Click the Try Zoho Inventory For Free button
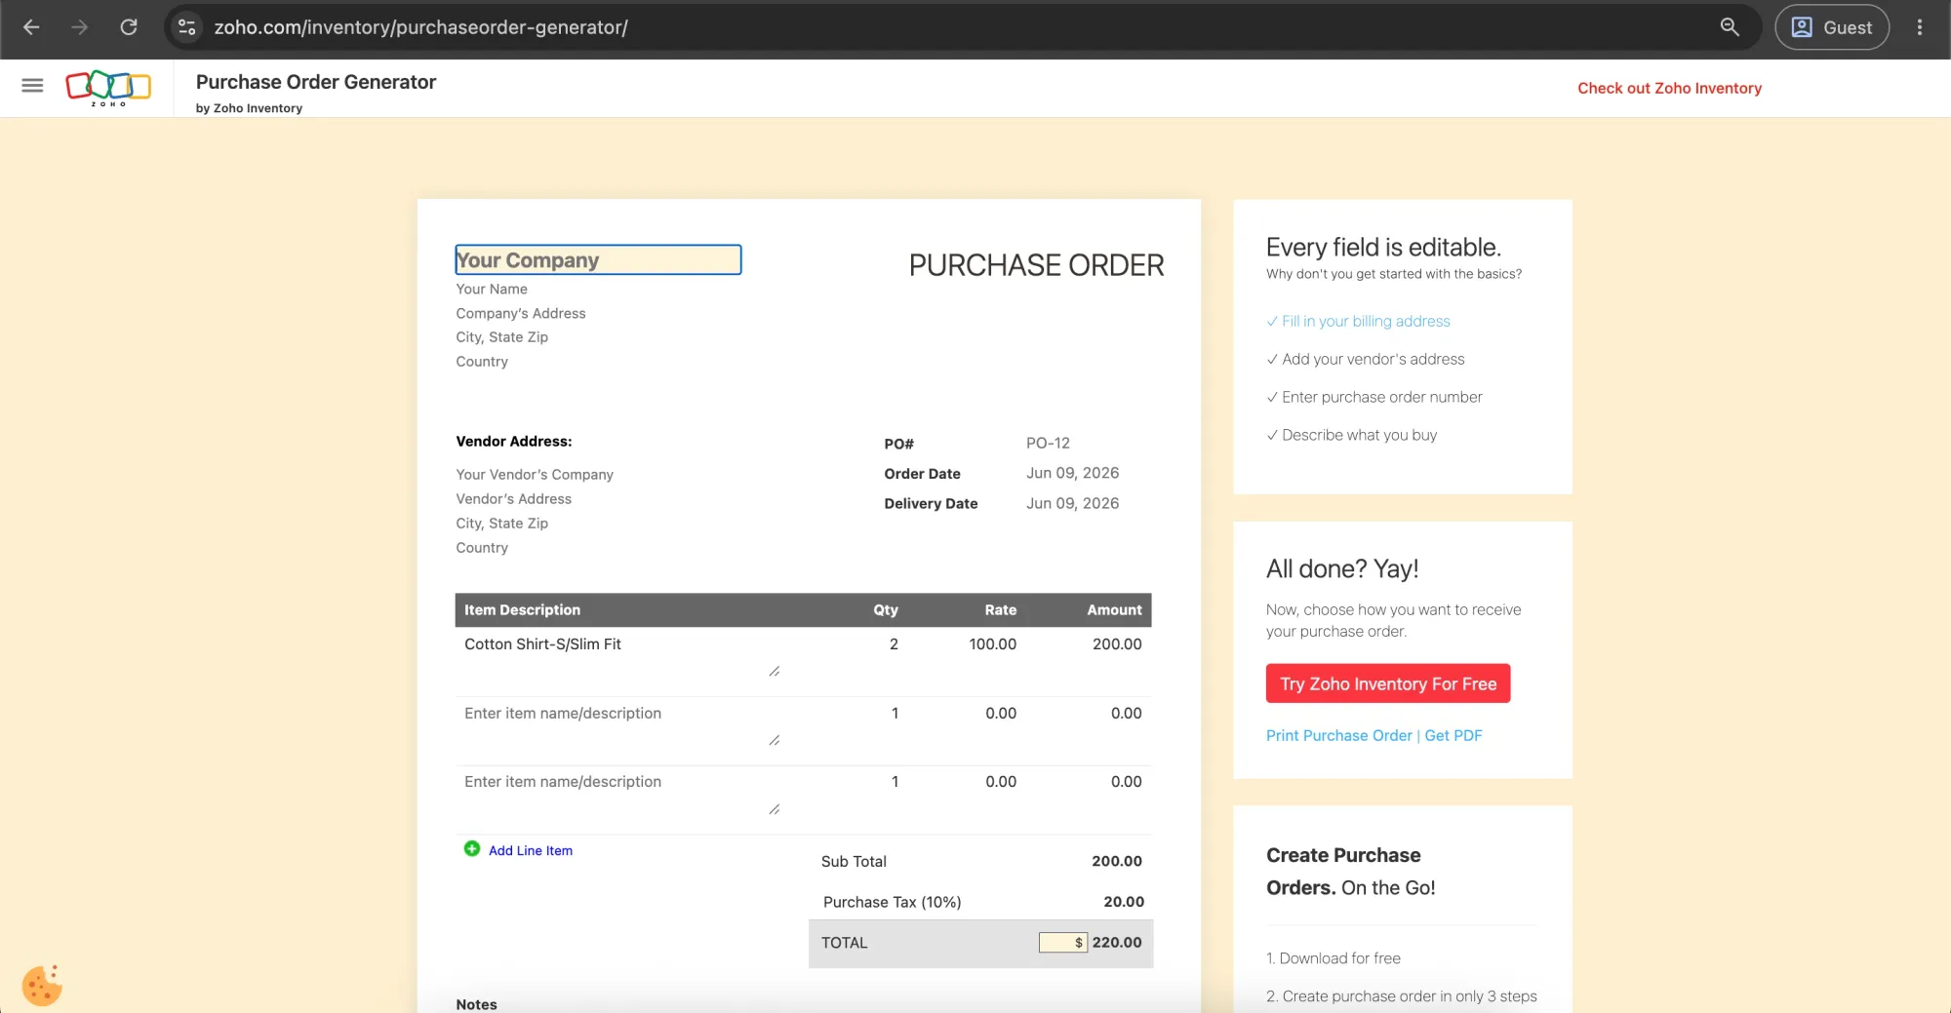Image resolution: width=1951 pixels, height=1013 pixels. (1388, 683)
